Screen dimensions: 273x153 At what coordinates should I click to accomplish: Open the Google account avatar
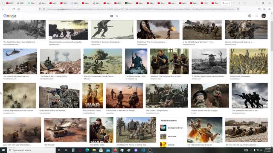(264, 16)
